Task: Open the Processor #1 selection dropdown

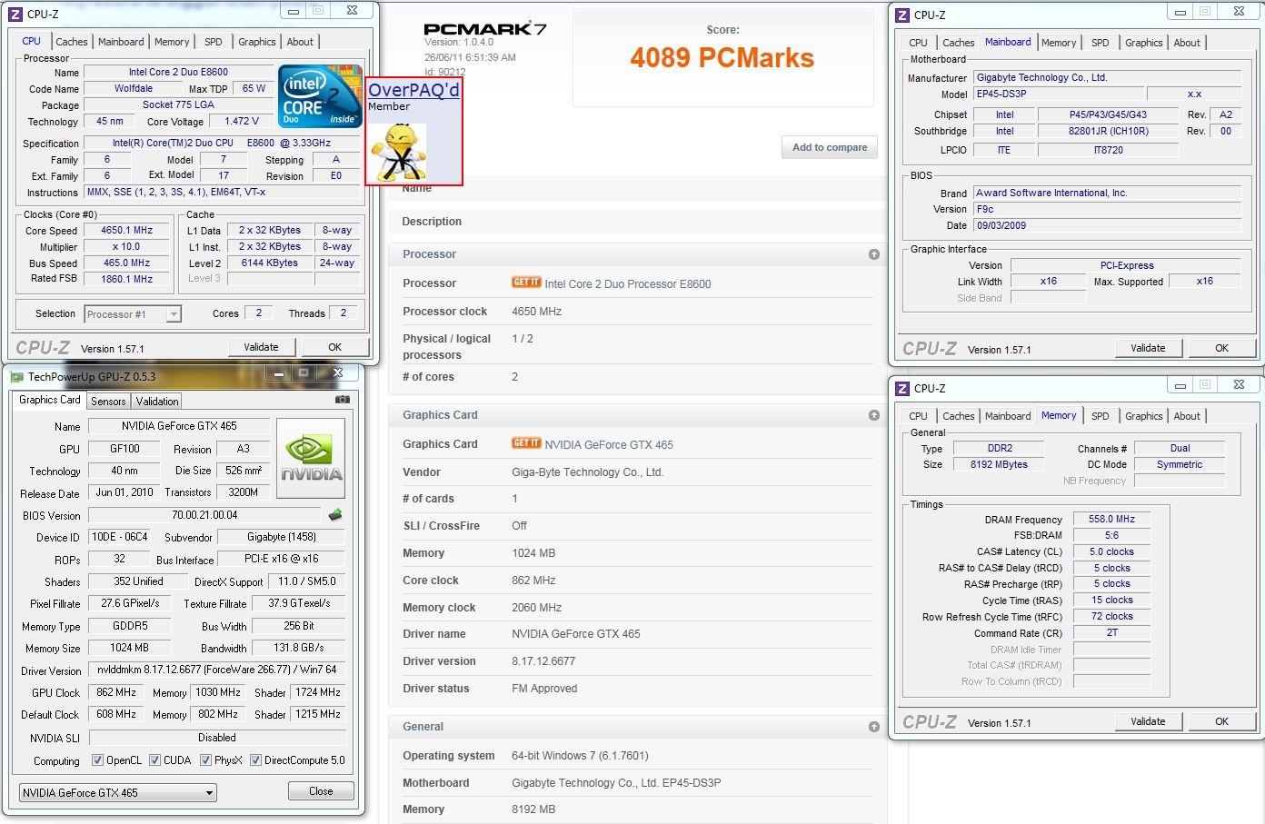Action: (x=133, y=314)
